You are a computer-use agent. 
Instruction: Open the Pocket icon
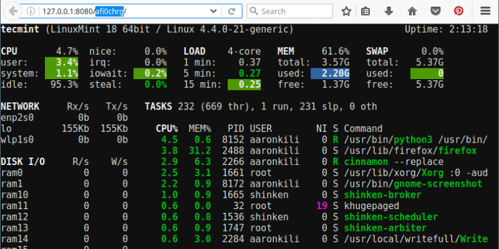pos(435,11)
